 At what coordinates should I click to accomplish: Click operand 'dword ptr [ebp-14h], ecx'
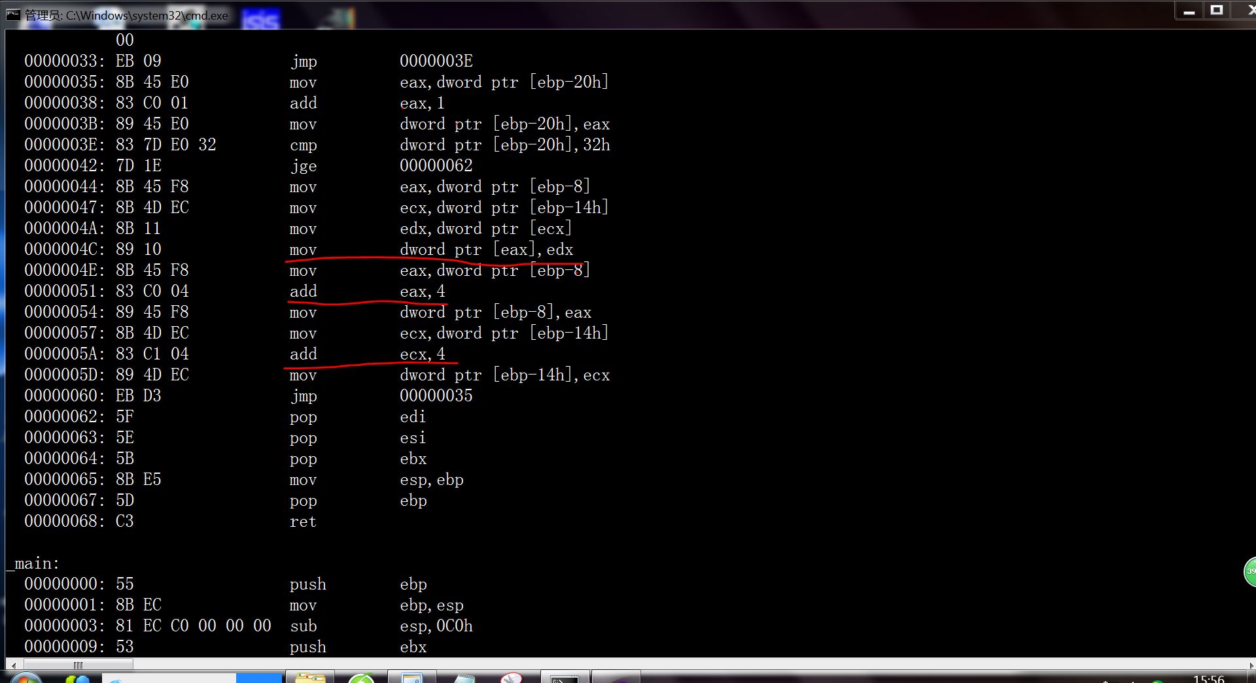(504, 375)
